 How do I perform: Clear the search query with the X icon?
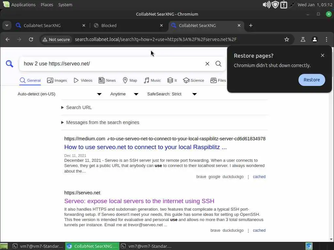207,63
